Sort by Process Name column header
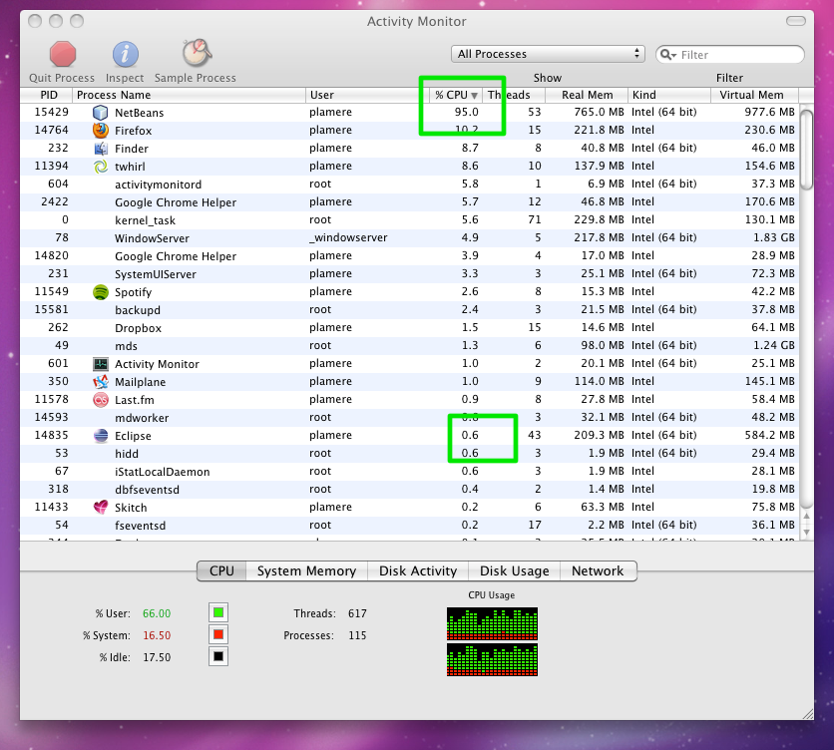The height and width of the screenshot is (750, 834). [x=189, y=95]
